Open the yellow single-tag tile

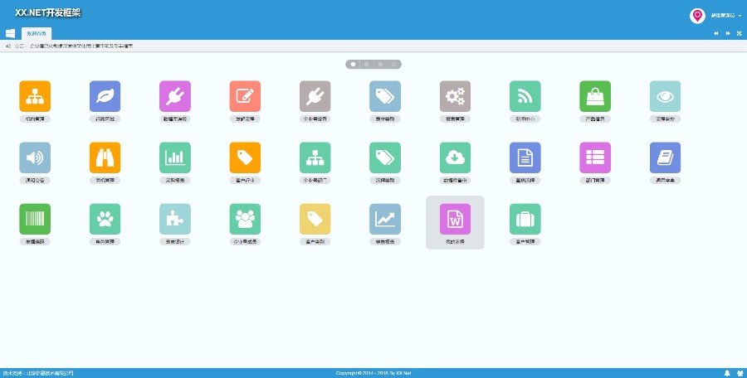(315, 219)
